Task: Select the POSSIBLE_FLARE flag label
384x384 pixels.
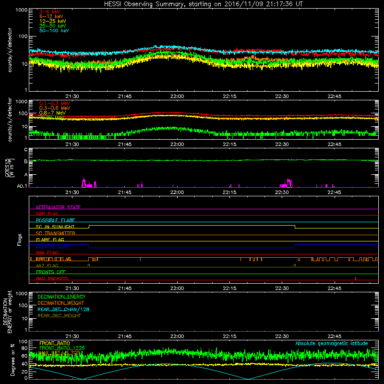Action: [55, 220]
